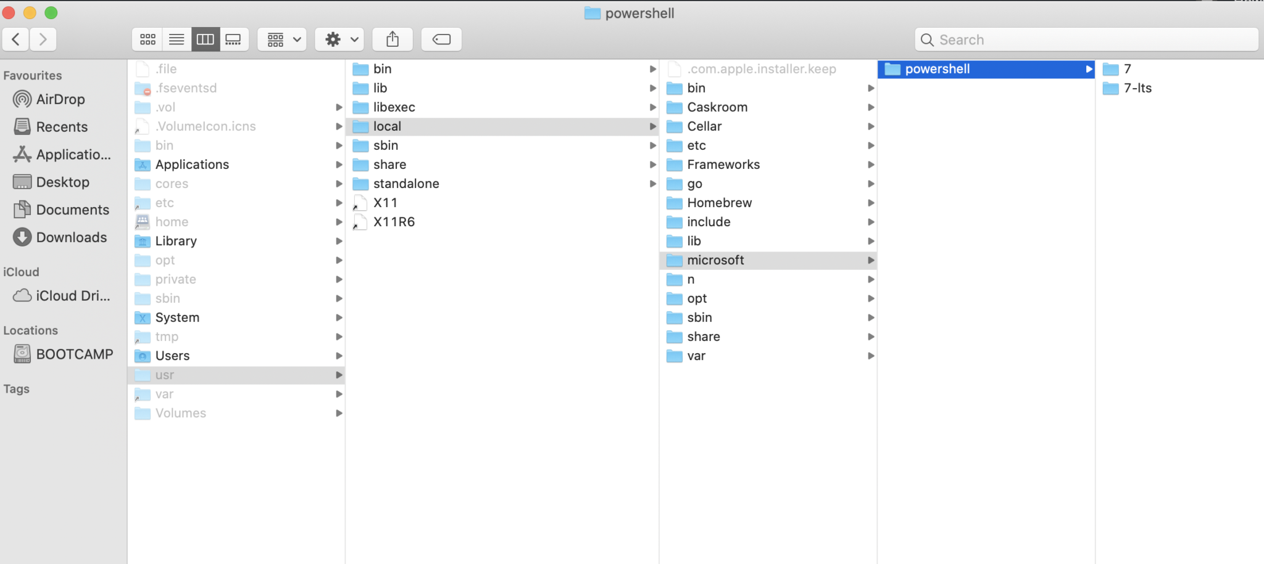Image resolution: width=1264 pixels, height=564 pixels.
Task: Expand the Homebrew folder via its arrow
Action: pos(871,203)
